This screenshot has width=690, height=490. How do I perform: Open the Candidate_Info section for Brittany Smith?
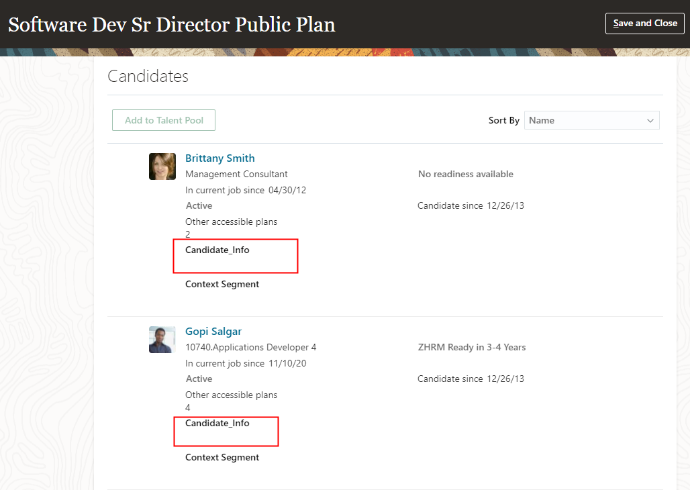pyautogui.click(x=217, y=250)
